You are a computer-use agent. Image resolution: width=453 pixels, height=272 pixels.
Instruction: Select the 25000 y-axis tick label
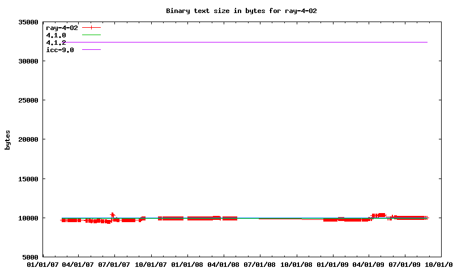tap(26, 100)
